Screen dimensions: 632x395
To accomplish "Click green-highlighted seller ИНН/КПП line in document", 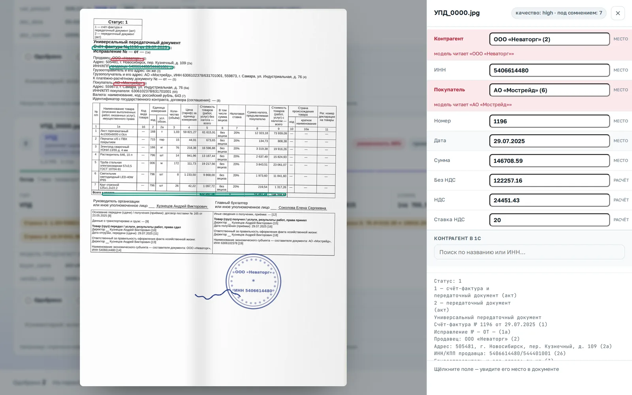I will (x=142, y=67).
